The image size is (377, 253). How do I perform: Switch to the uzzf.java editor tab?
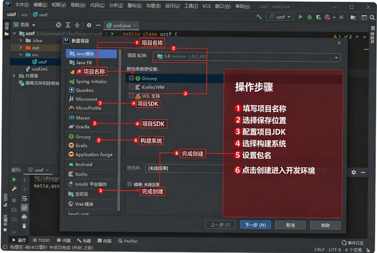click(122, 25)
